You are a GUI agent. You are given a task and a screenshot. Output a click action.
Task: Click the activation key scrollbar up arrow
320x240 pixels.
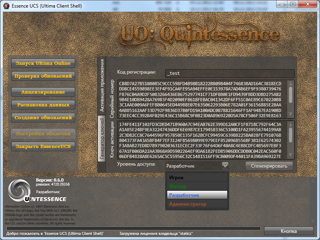click(x=291, y=124)
